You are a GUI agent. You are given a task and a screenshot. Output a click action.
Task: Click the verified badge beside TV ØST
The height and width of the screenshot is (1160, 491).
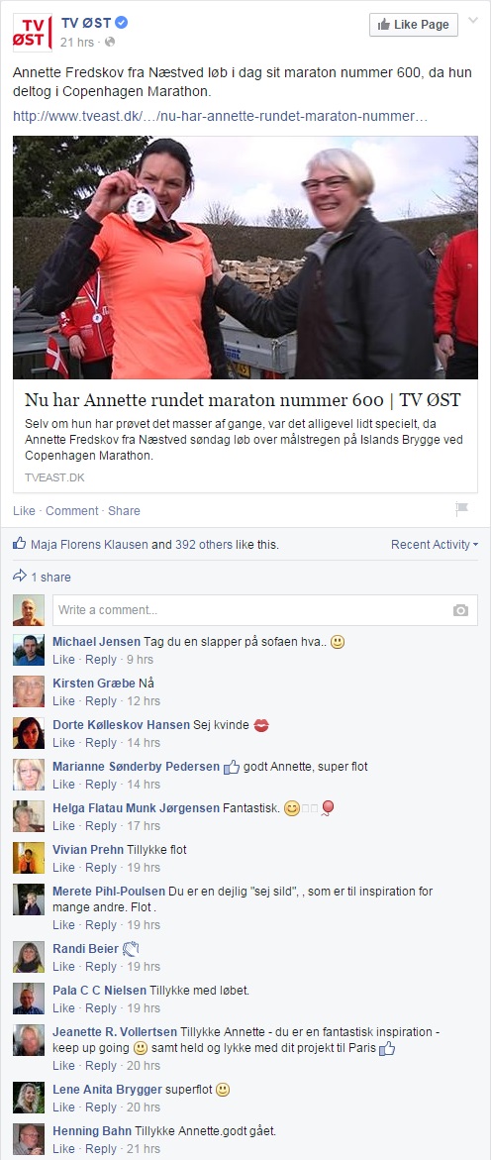tap(122, 23)
